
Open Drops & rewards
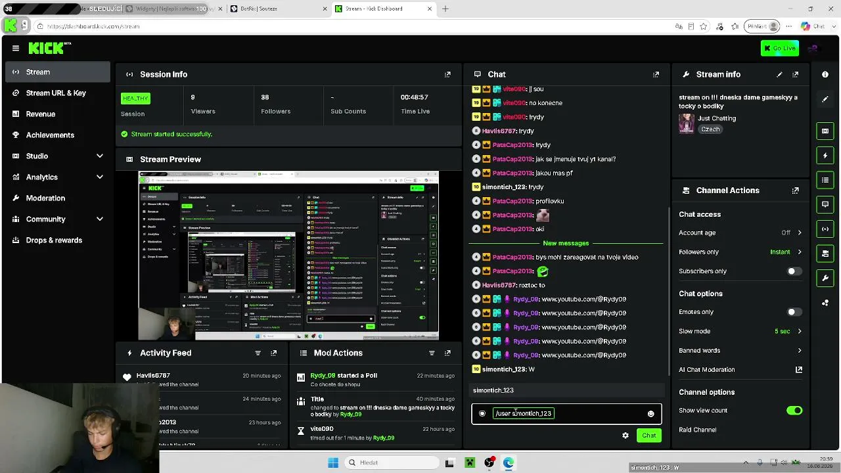[58, 240]
